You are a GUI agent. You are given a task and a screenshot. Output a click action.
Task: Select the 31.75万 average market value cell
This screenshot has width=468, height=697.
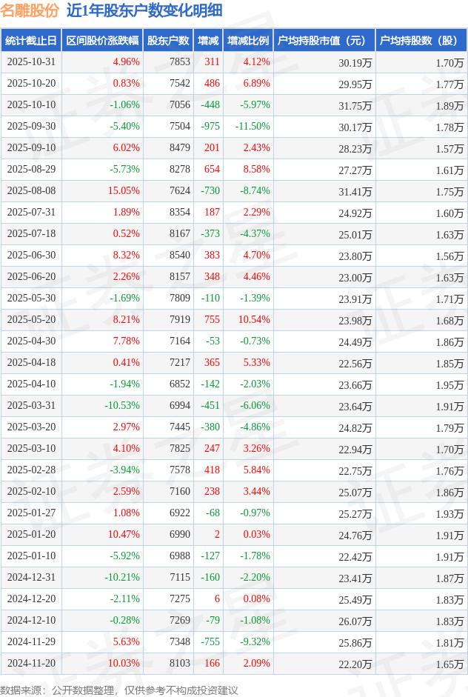(355, 105)
